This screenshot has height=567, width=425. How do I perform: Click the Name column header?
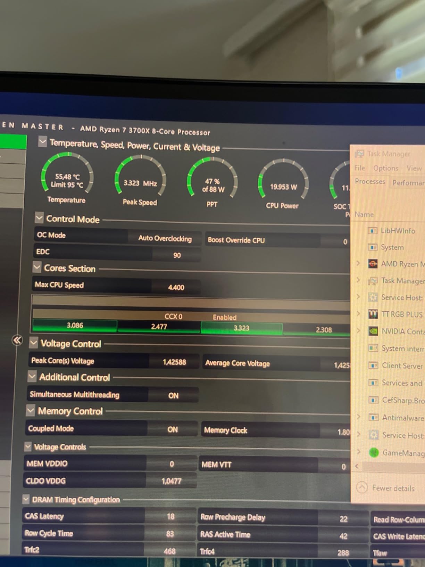pyautogui.click(x=364, y=214)
